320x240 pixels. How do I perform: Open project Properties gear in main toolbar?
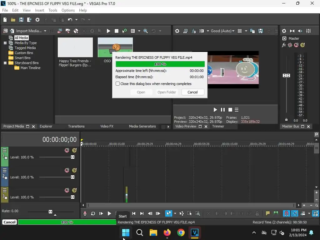pyautogui.click(x=37, y=20)
